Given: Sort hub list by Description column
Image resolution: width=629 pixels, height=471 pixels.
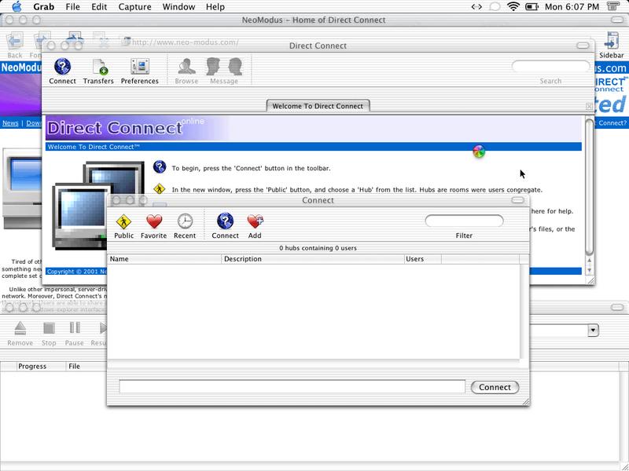Looking at the screenshot, I should point(313,259).
